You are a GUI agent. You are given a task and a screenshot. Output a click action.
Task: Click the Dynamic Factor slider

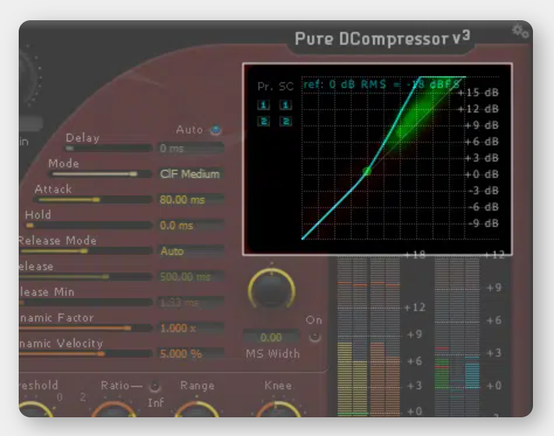pyautogui.click(x=86, y=329)
